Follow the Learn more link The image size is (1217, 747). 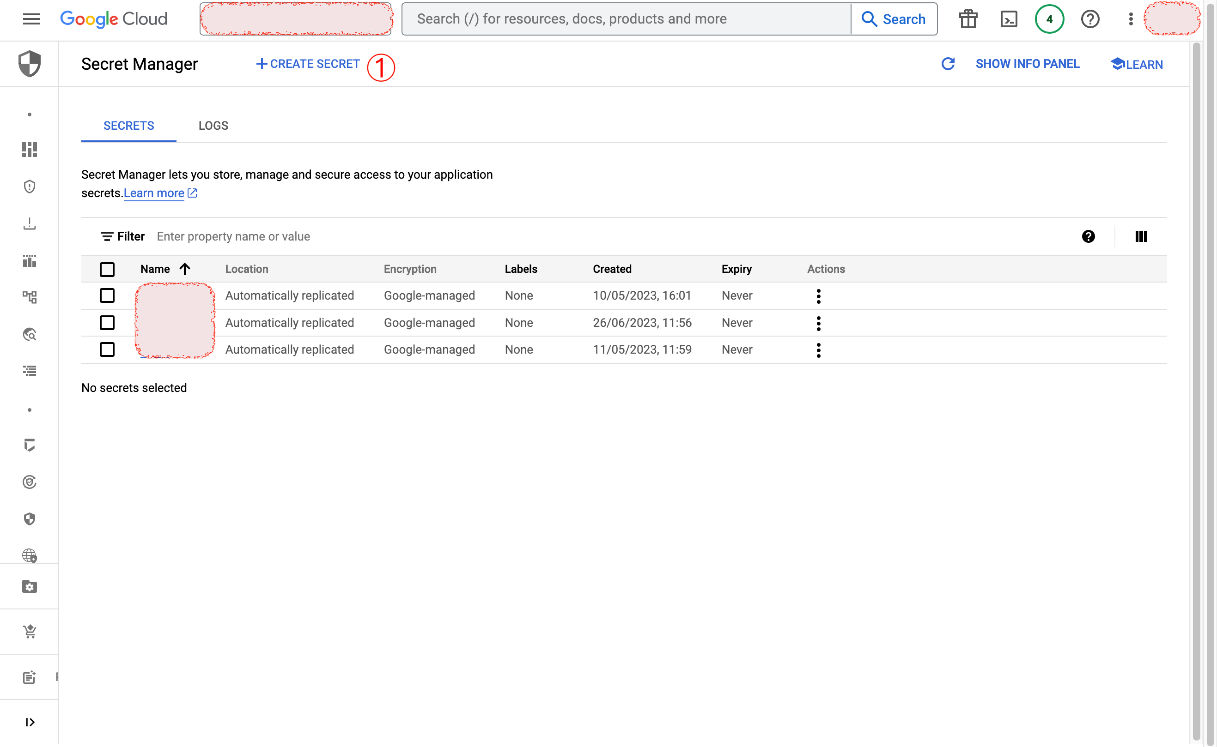154,193
